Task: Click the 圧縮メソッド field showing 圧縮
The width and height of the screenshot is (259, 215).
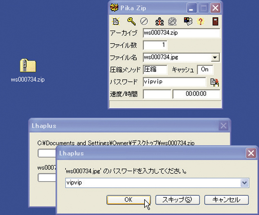Action: [155, 69]
